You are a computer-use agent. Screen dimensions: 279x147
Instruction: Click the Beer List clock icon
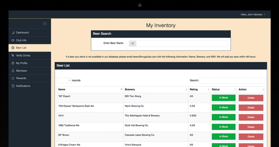point(13,48)
